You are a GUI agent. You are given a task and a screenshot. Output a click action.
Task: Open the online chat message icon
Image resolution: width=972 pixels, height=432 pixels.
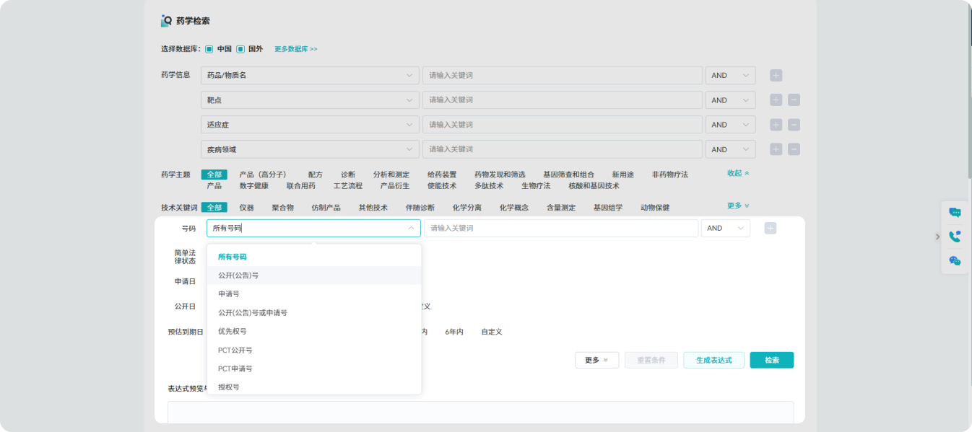[955, 212]
